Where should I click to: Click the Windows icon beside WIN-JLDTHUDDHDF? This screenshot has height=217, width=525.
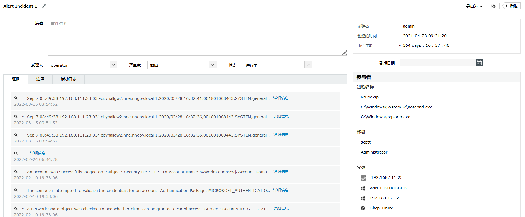tap(363, 188)
